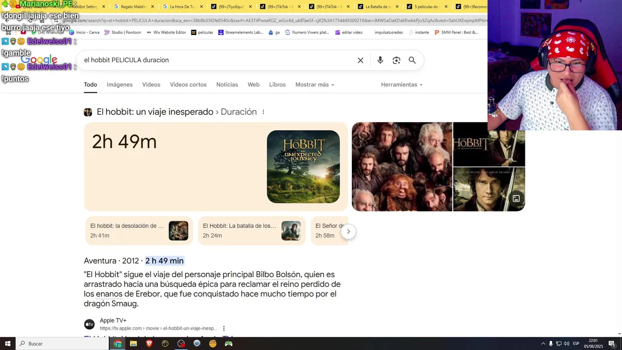The height and width of the screenshot is (350, 622).
Task: Click the ESP language indicator
Action: click(x=576, y=344)
